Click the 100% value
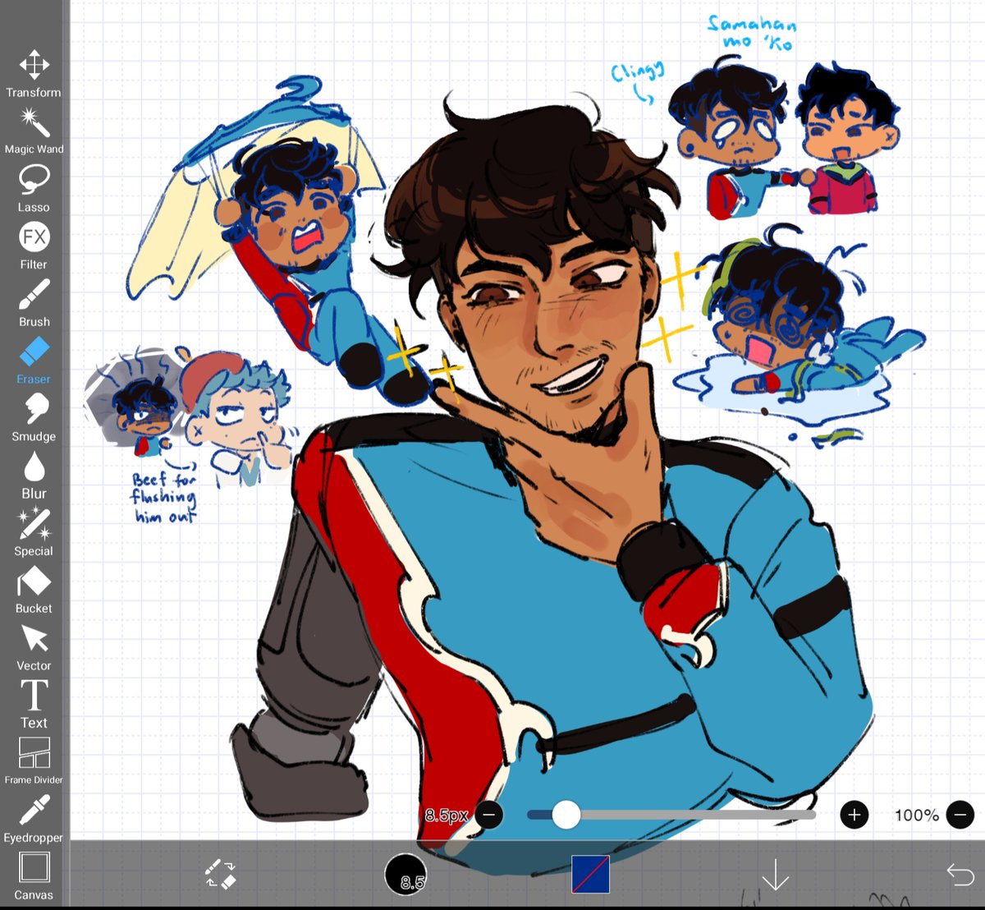985x910 pixels. click(916, 815)
